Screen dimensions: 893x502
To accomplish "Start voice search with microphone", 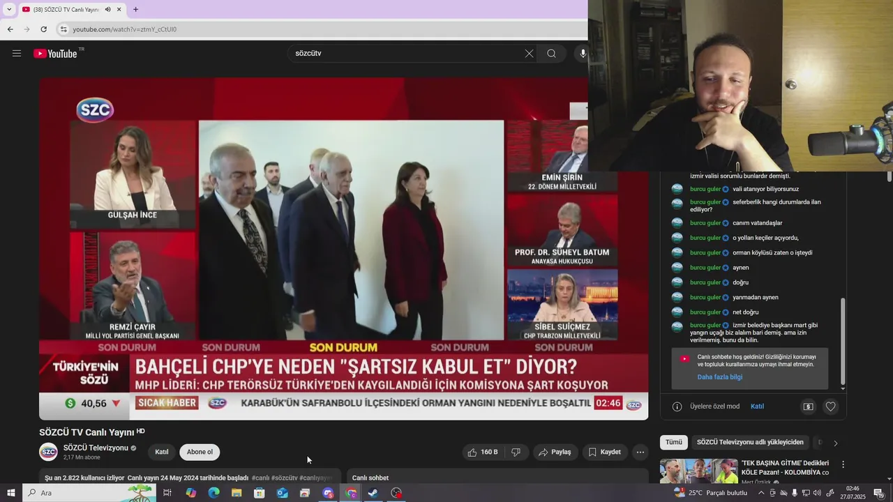I will coord(583,54).
